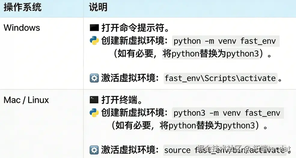
Task: Click the code snippet python -m venv fast_env
Action: coord(224,41)
